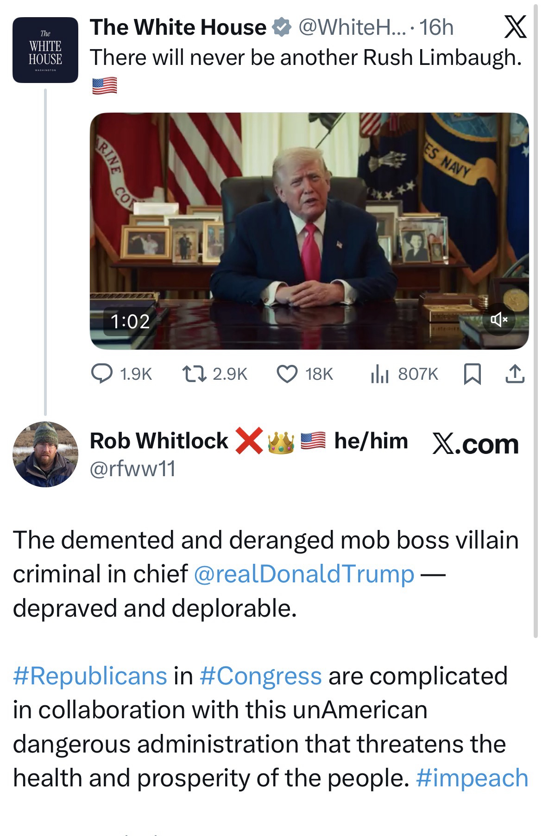Click The White House account name
The height and width of the screenshot is (836, 542).
point(178,27)
